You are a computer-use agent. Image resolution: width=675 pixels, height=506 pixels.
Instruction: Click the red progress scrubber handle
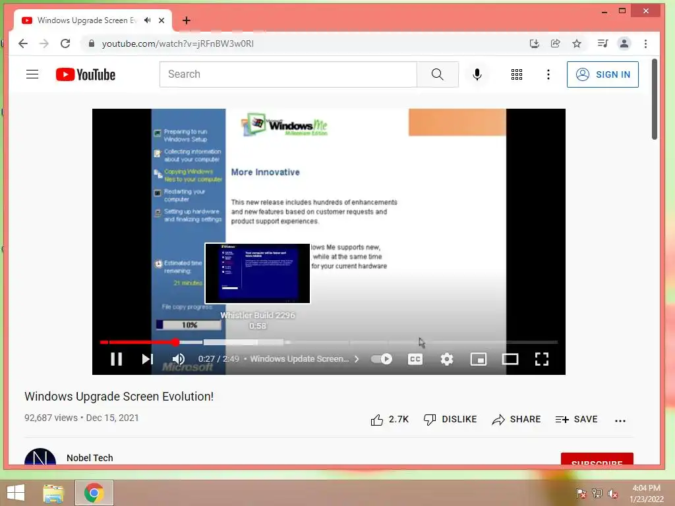[x=175, y=343]
